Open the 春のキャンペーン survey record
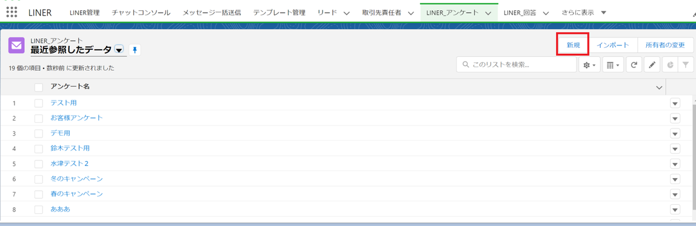Viewport: 696px width, 226px height. [x=77, y=194]
